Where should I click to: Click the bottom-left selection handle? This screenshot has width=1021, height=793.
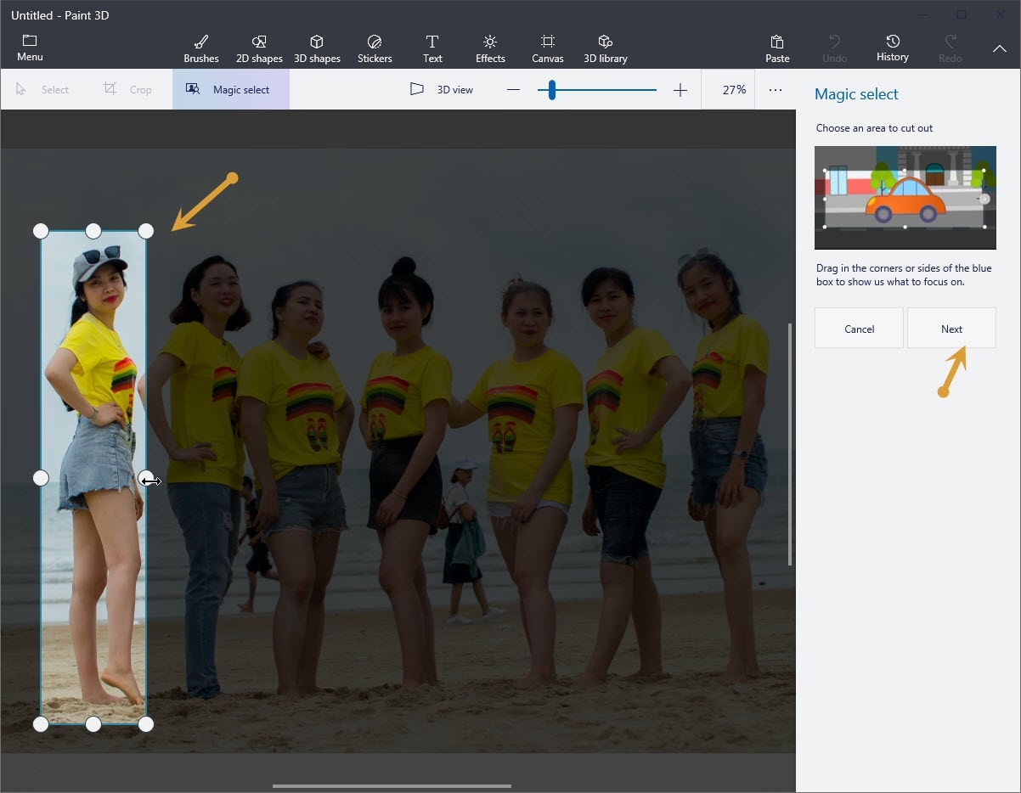41,724
